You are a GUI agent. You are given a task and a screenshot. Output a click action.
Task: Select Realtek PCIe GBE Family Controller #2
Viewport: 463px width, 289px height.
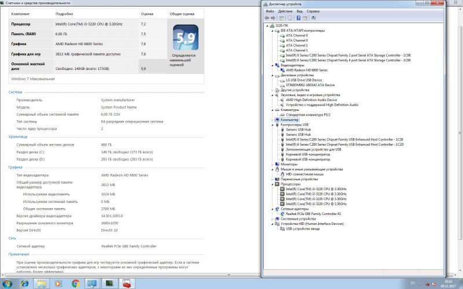point(314,214)
